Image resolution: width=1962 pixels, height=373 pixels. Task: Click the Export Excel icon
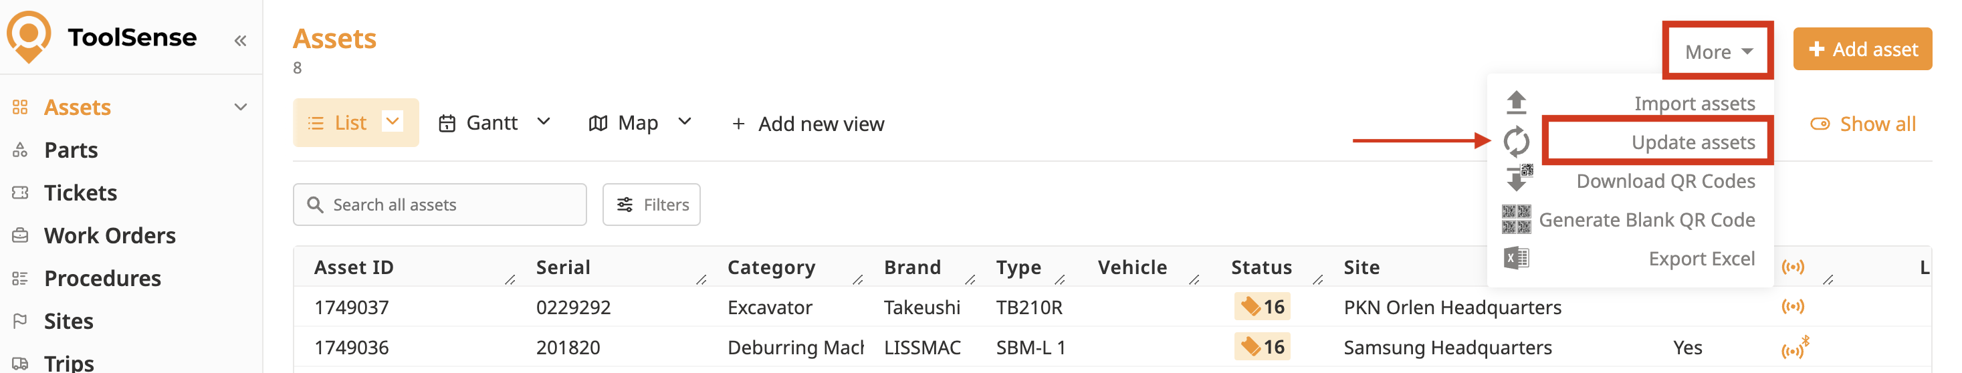click(x=1516, y=259)
